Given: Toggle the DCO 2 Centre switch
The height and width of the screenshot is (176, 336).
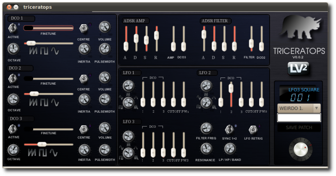Looking at the screenshot, I should (84, 79).
